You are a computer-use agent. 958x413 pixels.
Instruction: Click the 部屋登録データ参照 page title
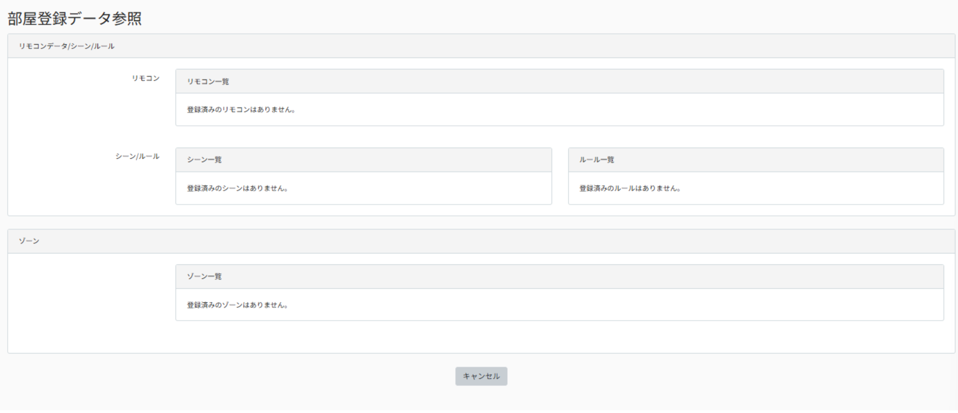click(75, 18)
